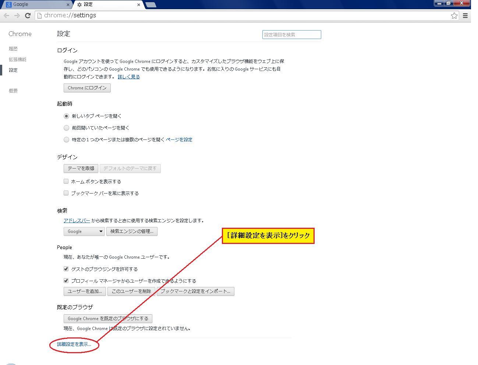Restore the browser window size
This screenshot has width=478, height=365.
(449, 3)
